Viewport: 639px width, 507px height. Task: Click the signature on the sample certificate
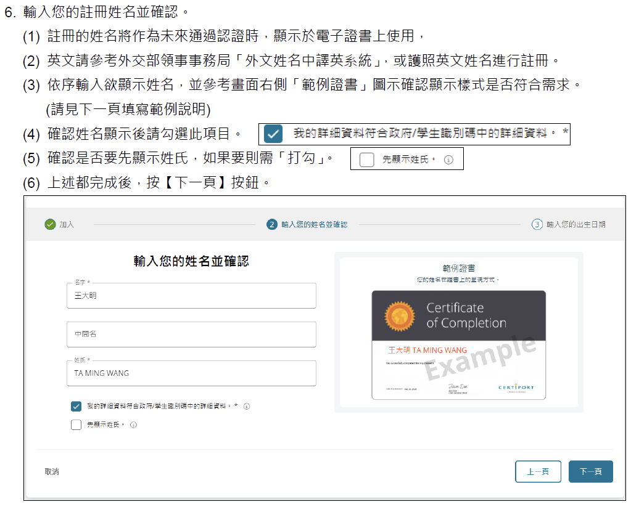(458, 386)
